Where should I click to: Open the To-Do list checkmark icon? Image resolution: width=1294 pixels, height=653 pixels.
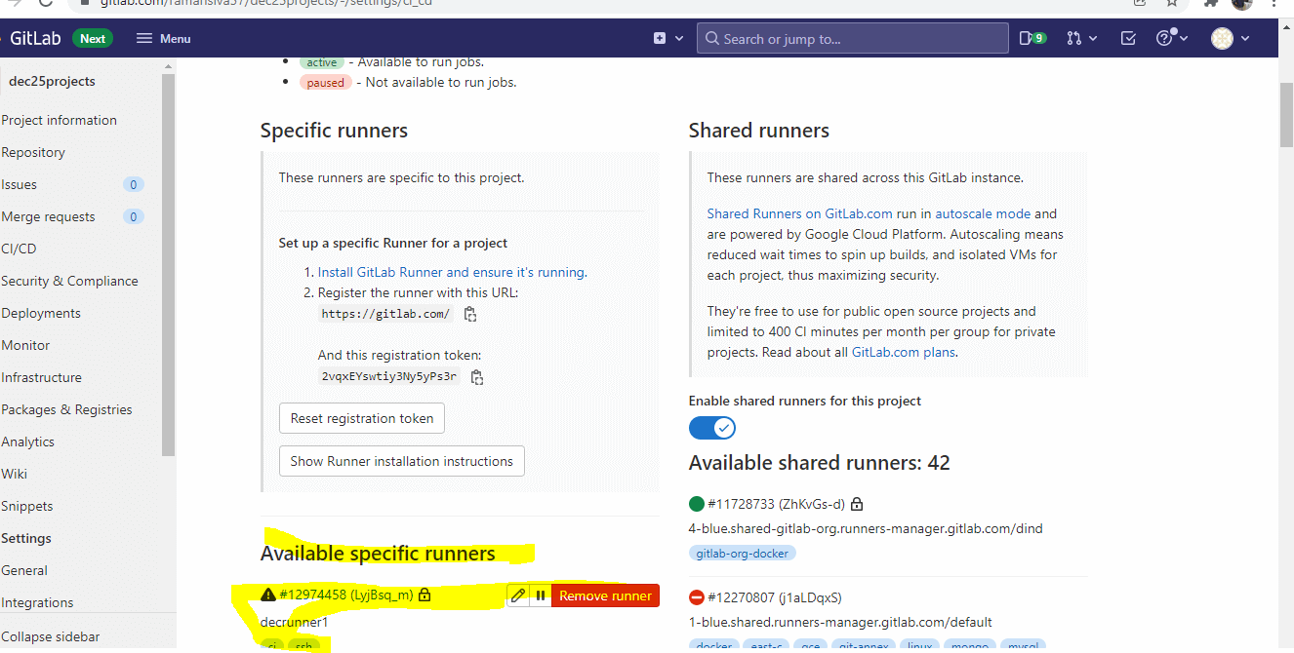(1128, 39)
